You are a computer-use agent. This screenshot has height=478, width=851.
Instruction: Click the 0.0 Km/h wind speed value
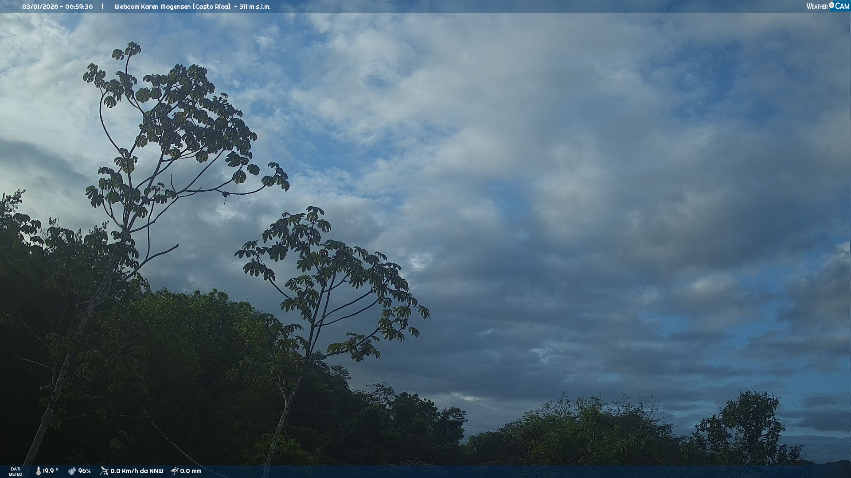pos(124,471)
